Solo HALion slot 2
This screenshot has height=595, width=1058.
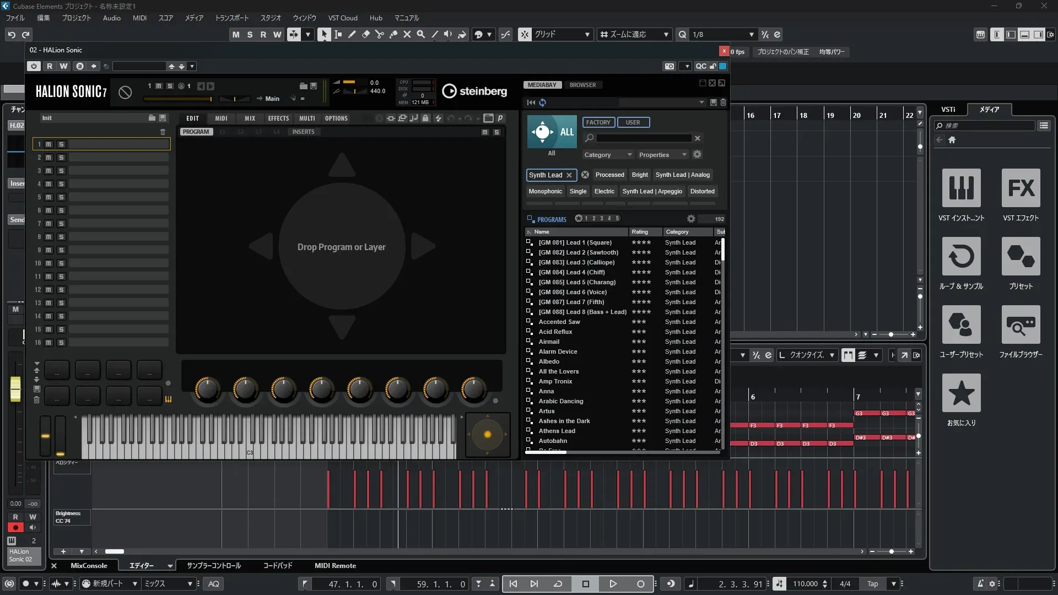61,158
